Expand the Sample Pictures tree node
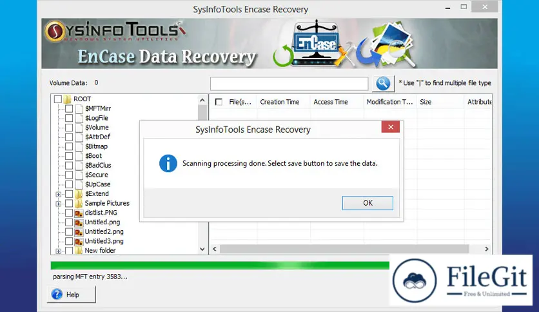Screen dimensions: 539x312 pos(59,204)
